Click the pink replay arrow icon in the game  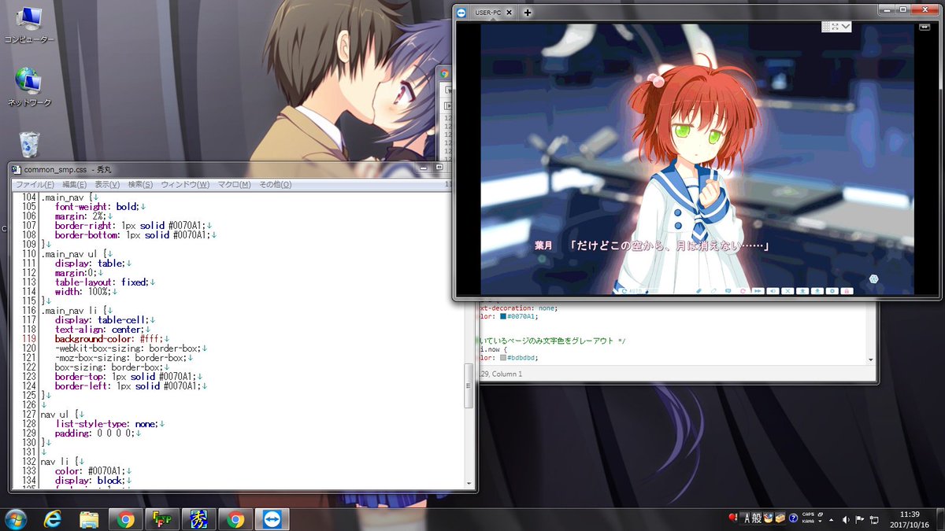pos(743,291)
